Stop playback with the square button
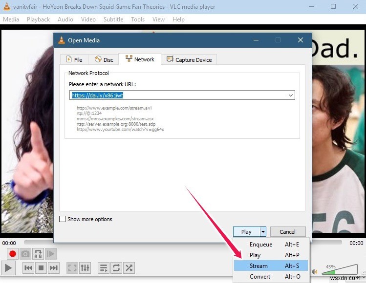 [x=41, y=268]
